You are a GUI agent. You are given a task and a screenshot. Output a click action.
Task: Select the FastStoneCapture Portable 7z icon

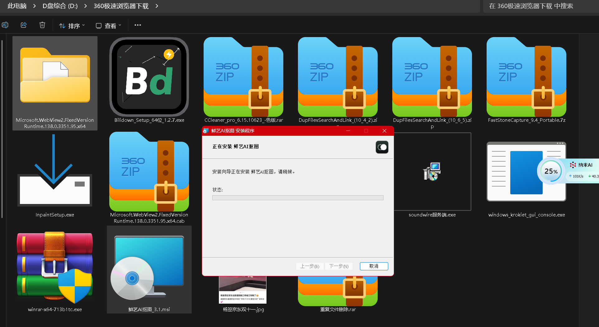coord(526,77)
